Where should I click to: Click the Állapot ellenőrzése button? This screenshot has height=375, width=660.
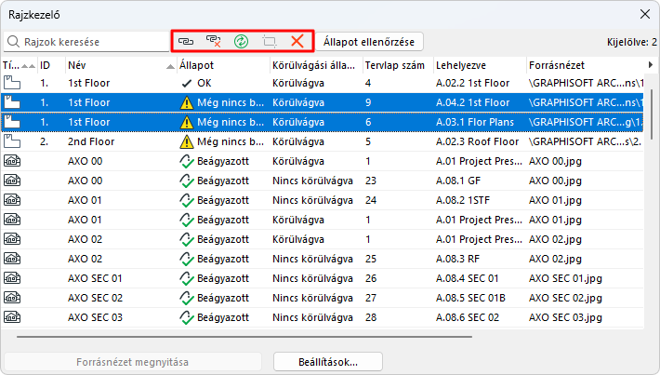(x=369, y=42)
